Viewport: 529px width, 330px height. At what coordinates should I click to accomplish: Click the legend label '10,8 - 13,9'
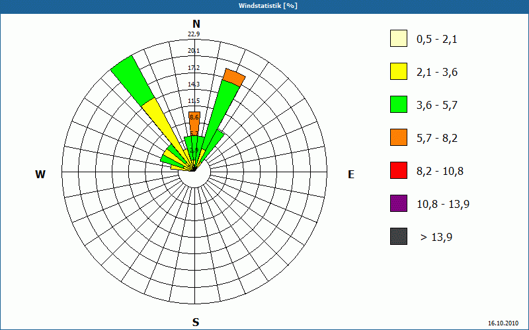(x=443, y=205)
